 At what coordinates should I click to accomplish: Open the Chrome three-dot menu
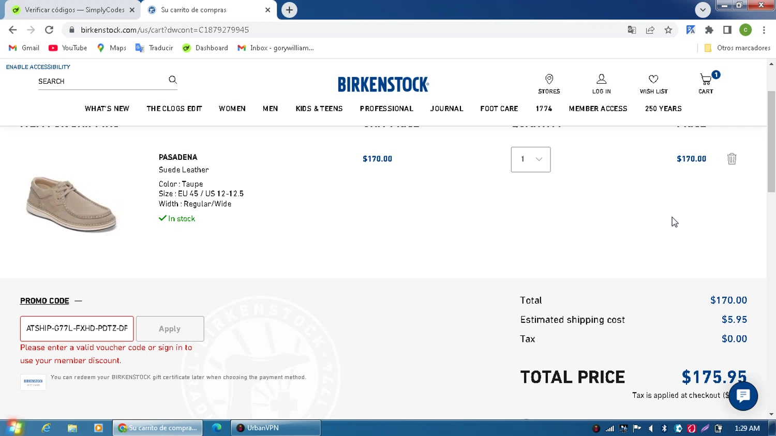[764, 30]
